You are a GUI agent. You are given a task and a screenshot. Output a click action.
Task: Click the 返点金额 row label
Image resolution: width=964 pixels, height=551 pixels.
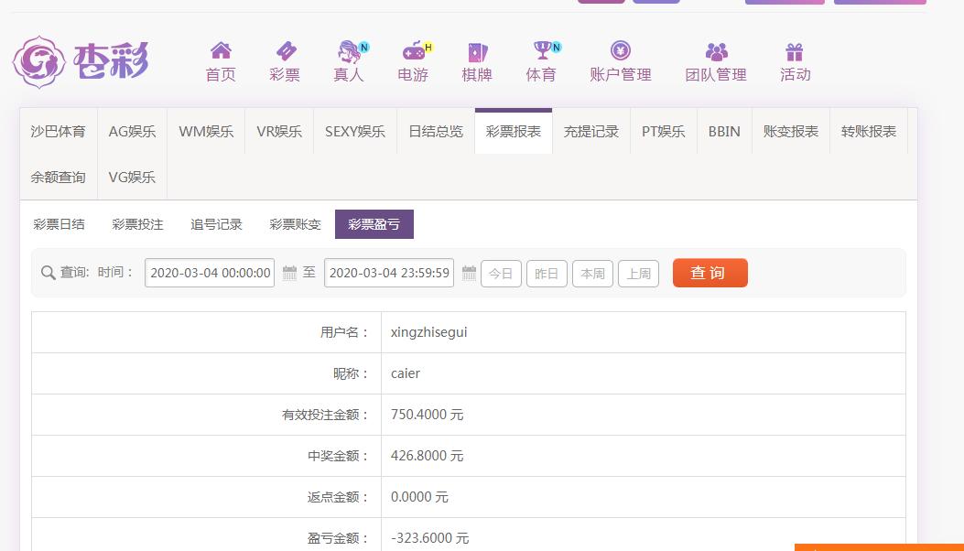[x=338, y=497]
